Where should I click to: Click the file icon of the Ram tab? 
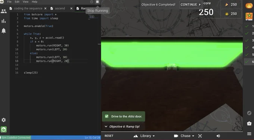(x=78, y=8)
